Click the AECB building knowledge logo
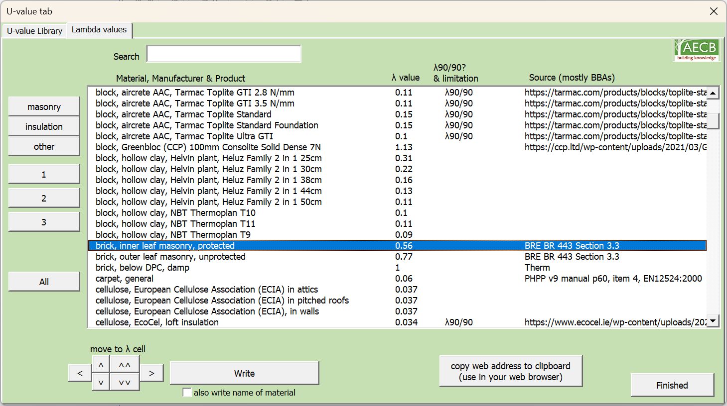The width and height of the screenshot is (727, 406). (x=696, y=50)
